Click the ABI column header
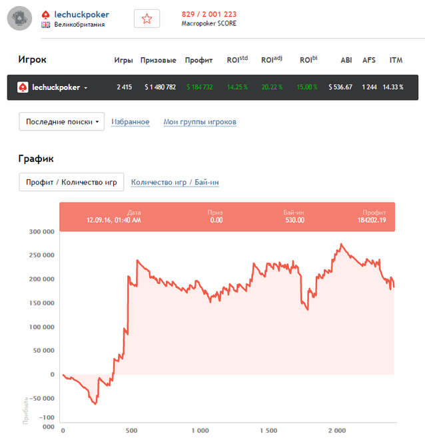 (346, 60)
